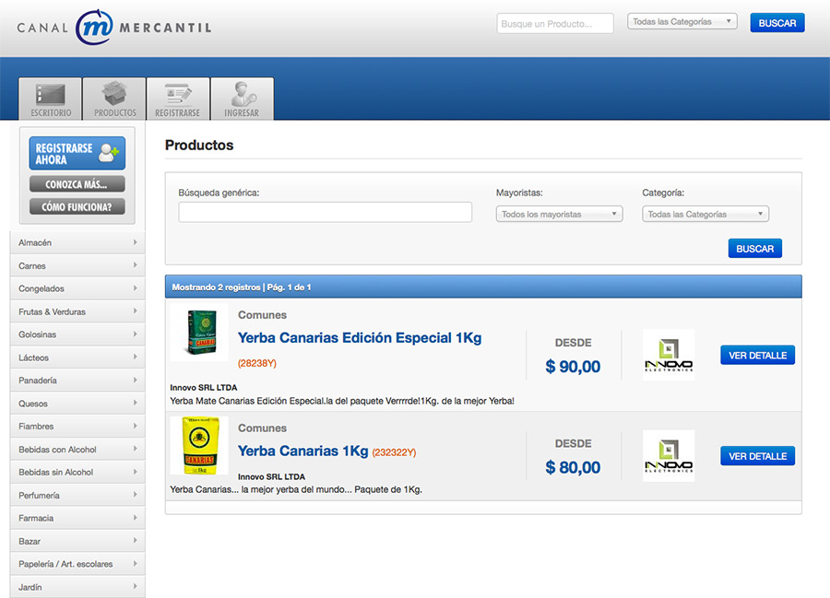Click the Canal Mercantil logo
Image resolution: width=830 pixels, height=598 pixels.
113,27
